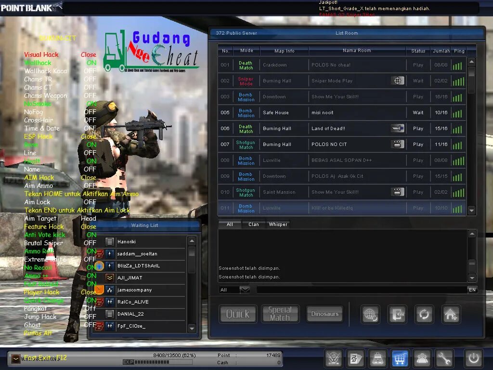Click the chat message input field
493x370 pixels.
362,290
